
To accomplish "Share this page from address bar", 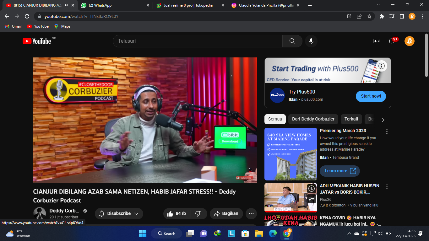I will point(359,16).
